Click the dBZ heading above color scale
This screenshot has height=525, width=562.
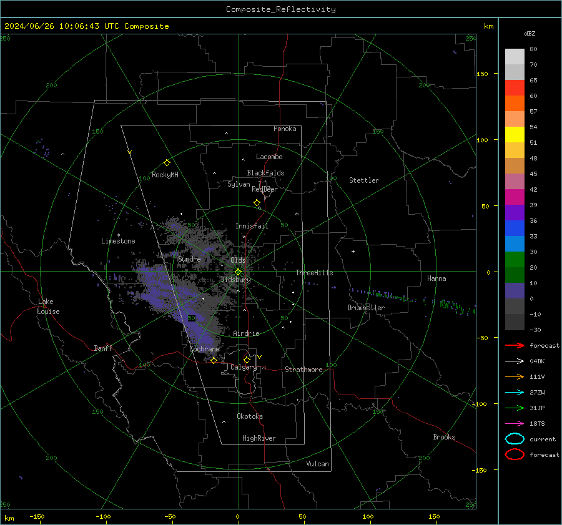point(530,33)
